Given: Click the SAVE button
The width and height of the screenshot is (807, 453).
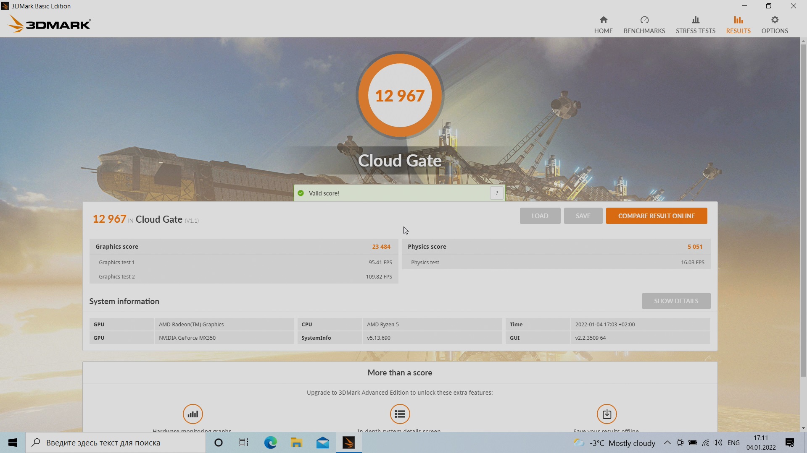Looking at the screenshot, I should (583, 216).
